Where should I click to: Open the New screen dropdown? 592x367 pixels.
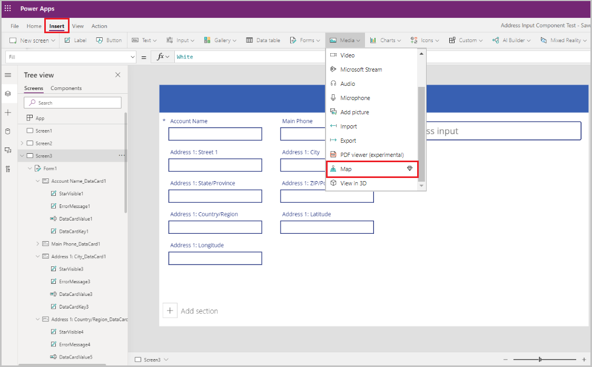[32, 41]
